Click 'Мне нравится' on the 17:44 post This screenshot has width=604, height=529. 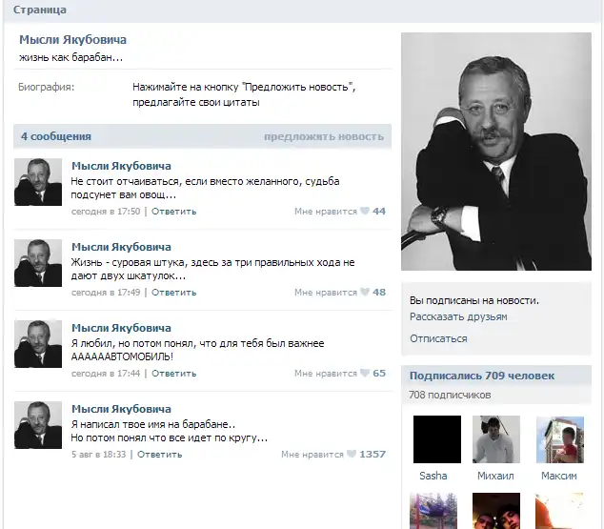(325, 374)
